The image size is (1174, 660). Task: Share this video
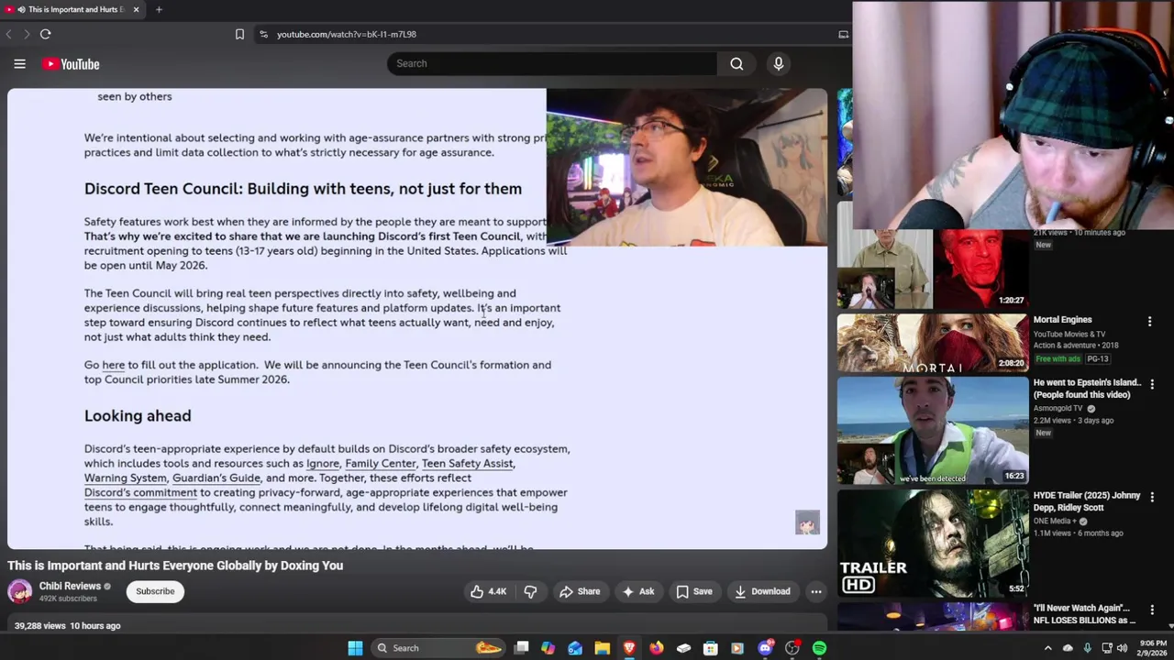point(580,591)
